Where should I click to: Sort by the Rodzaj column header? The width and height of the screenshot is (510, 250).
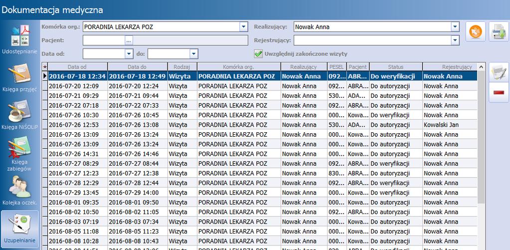[x=182, y=67]
